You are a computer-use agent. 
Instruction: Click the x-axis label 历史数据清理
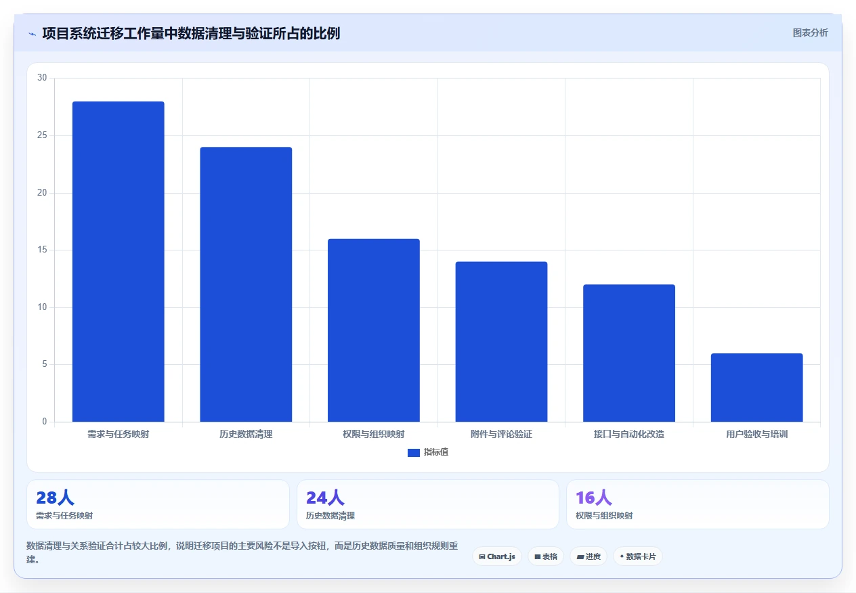[246, 434]
